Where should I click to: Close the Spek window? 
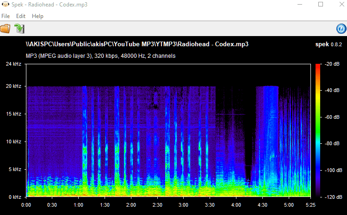click(341, 5)
